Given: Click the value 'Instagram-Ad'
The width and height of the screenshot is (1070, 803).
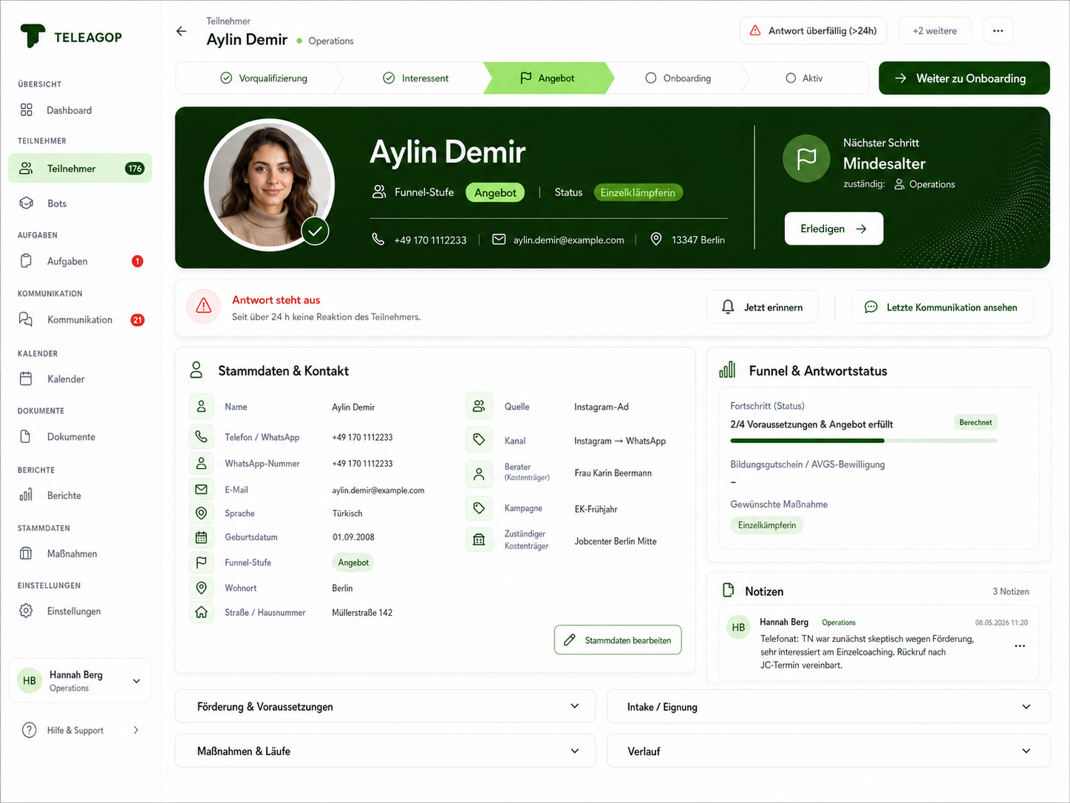Looking at the screenshot, I should 602,407.
